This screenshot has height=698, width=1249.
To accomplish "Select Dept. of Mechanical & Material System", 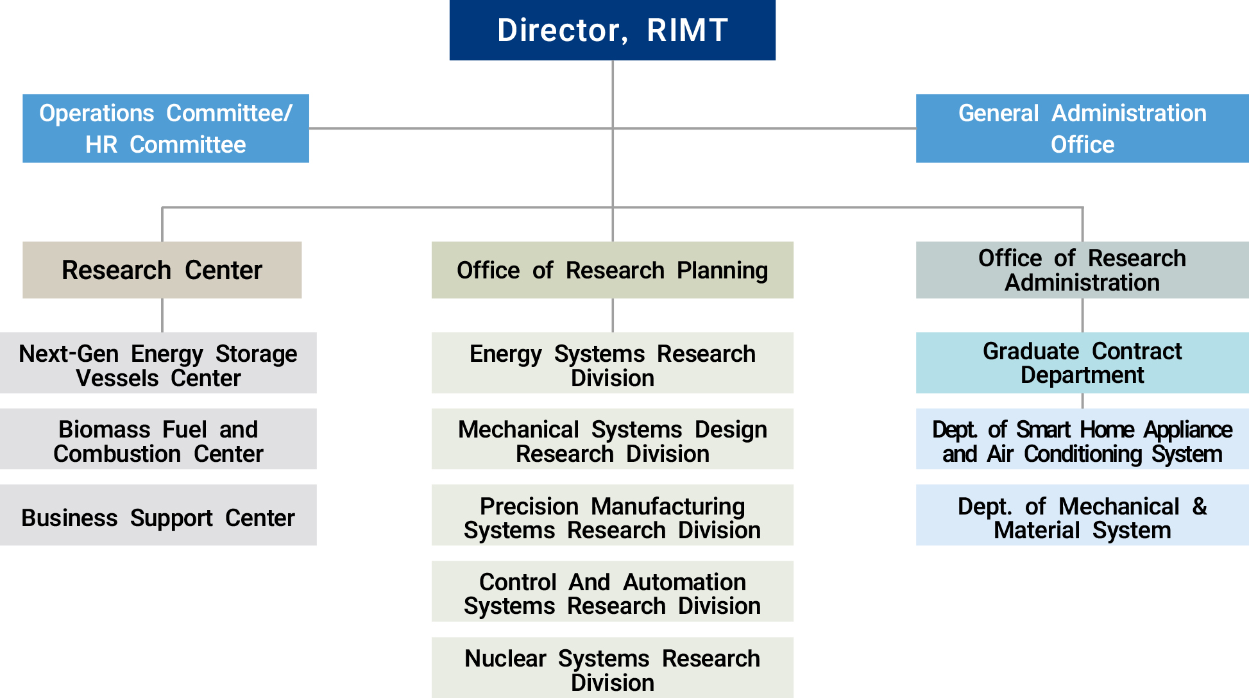I will [1082, 515].
